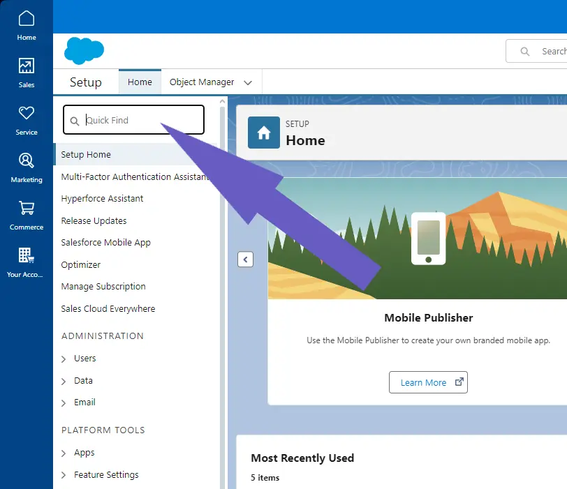Expand the Feature Settings section

(x=64, y=475)
